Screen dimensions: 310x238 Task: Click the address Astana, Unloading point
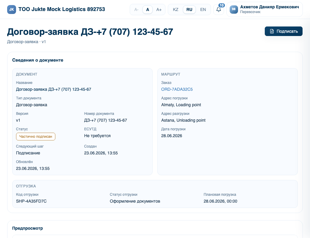tap(183, 120)
